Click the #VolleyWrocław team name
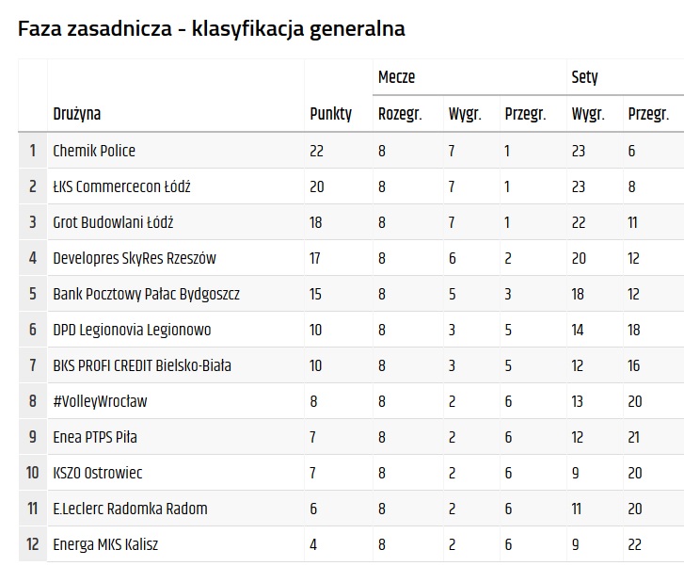This screenshot has height=566, width=684. [x=100, y=401]
